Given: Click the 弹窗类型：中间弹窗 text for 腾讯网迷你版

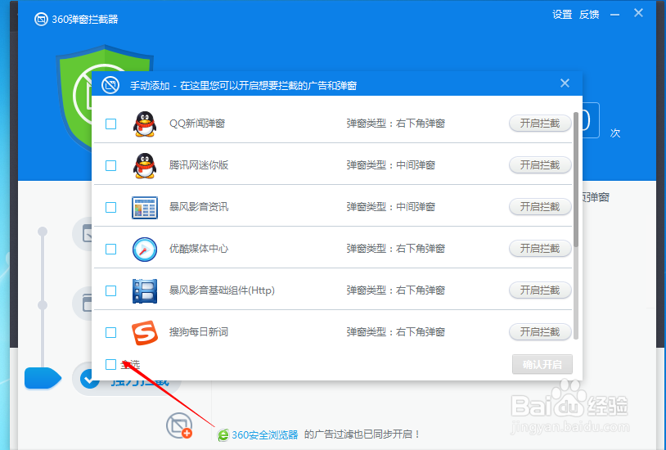Looking at the screenshot, I should tap(391, 165).
